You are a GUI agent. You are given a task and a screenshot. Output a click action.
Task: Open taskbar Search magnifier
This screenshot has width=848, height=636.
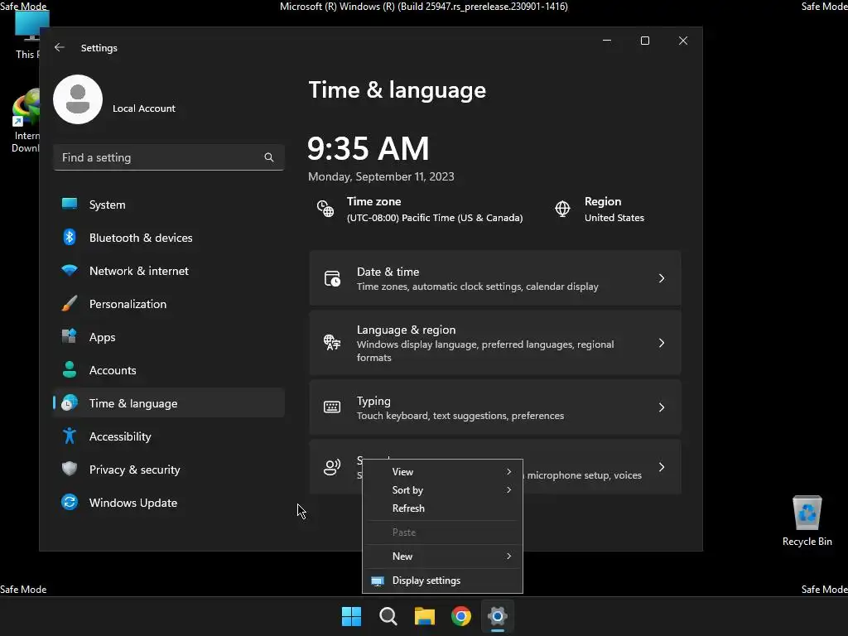pyautogui.click(x=388, y=616)
